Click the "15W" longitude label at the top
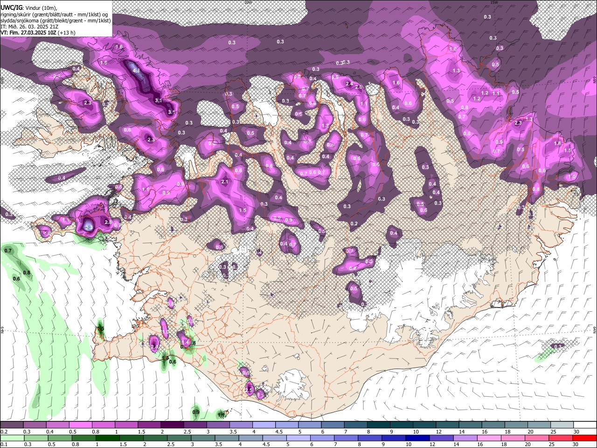The height and width of the screenshot is (448, 597). point(494,2)
